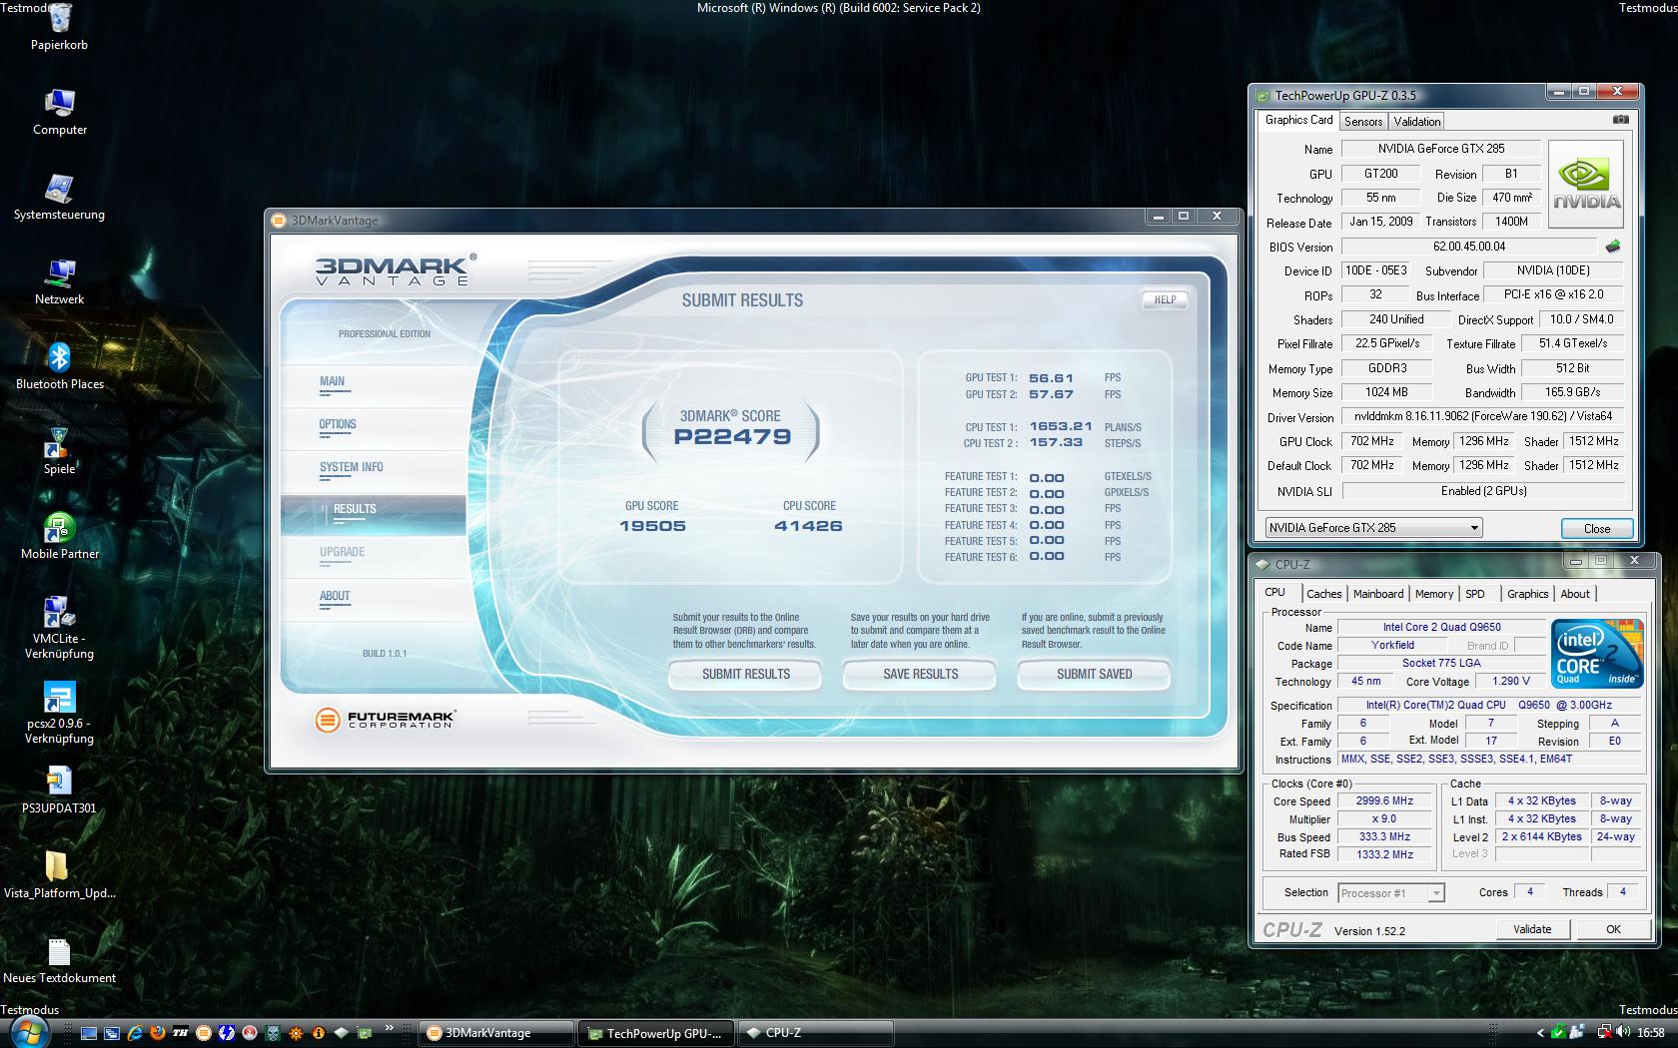Click the TH quick launch icon
Screen dimensions: 1678x1048
pos(181,1033)
